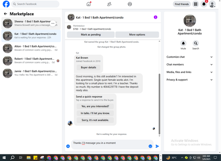Open File Explorer from taskbar
Viewport: 221px width, 161px height.
pyautogui.click(x=28, y=157)
